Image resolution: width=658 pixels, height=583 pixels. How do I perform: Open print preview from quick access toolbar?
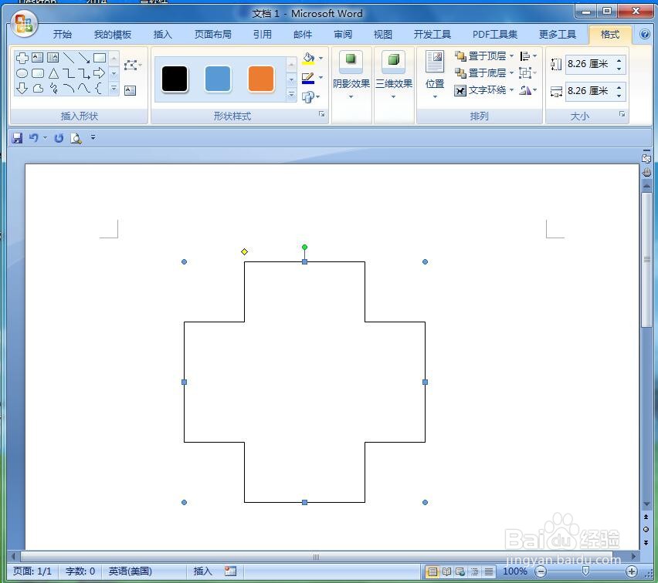tap(76, 138)
